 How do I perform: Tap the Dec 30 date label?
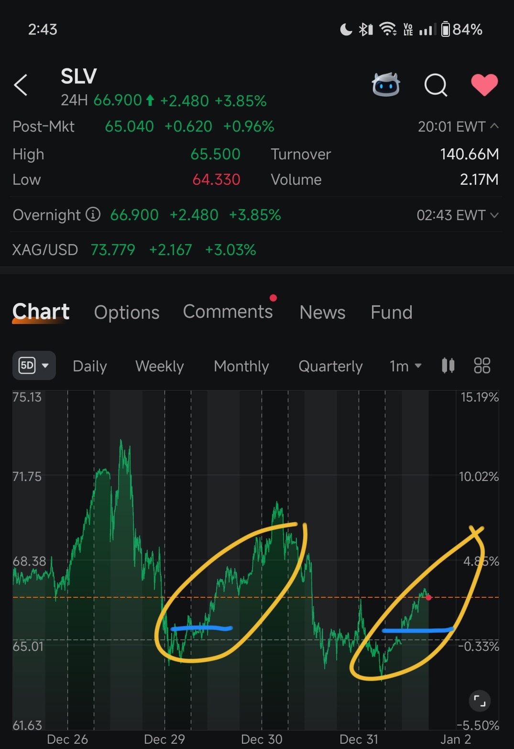[x=262, y=739]
